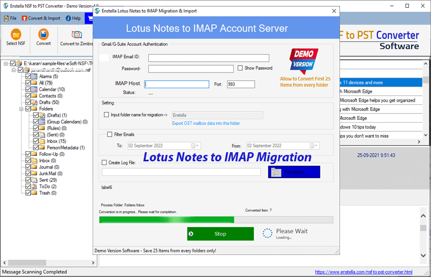
Task: Click the All (79) folder icon
Action: pos(34,83)
